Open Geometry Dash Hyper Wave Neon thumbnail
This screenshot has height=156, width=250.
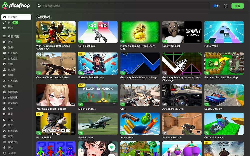[182, 63]
